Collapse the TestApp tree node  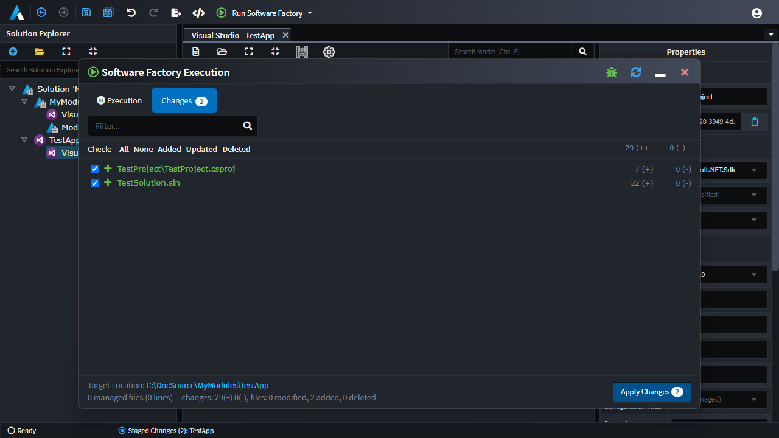[24, 140]
